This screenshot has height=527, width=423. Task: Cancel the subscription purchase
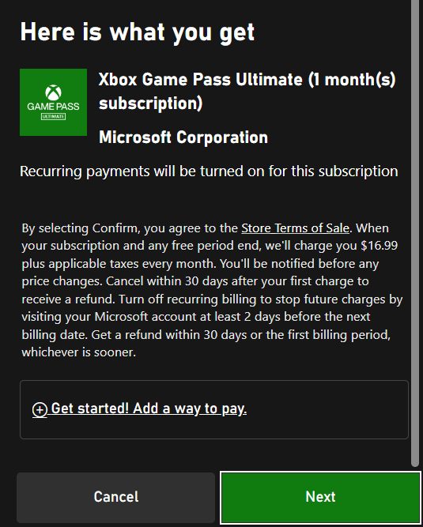tap(115, 498)
